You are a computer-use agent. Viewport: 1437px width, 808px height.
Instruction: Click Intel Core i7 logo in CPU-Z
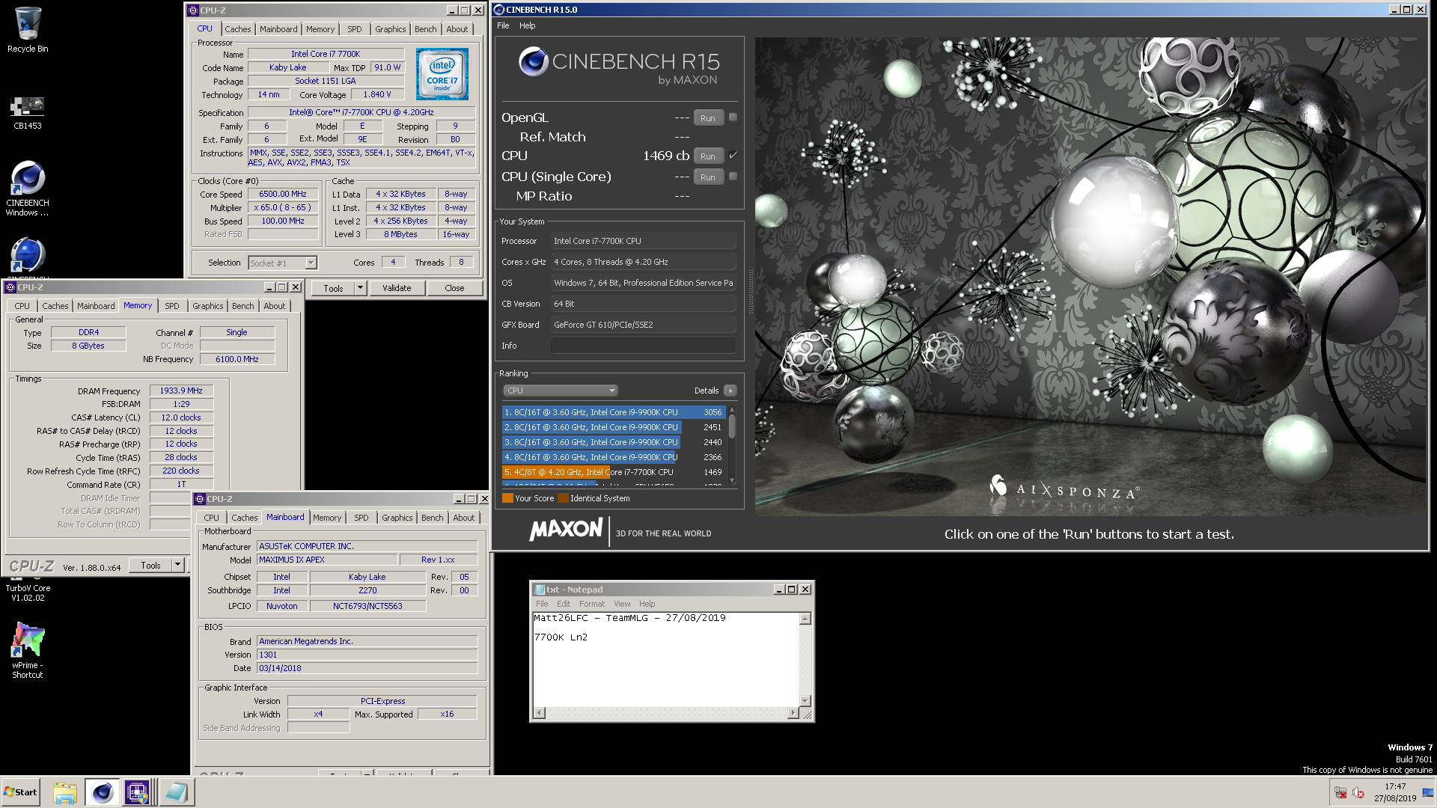pos(442,74)
